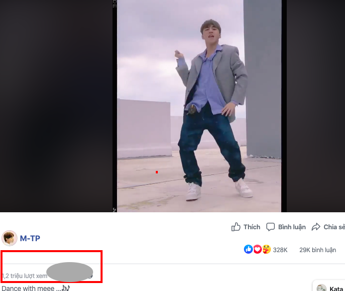The height and width of the screenshot is (291, 345).
Task: Click the yellow care reaction emoji
Action: click(x=267, y=249)
